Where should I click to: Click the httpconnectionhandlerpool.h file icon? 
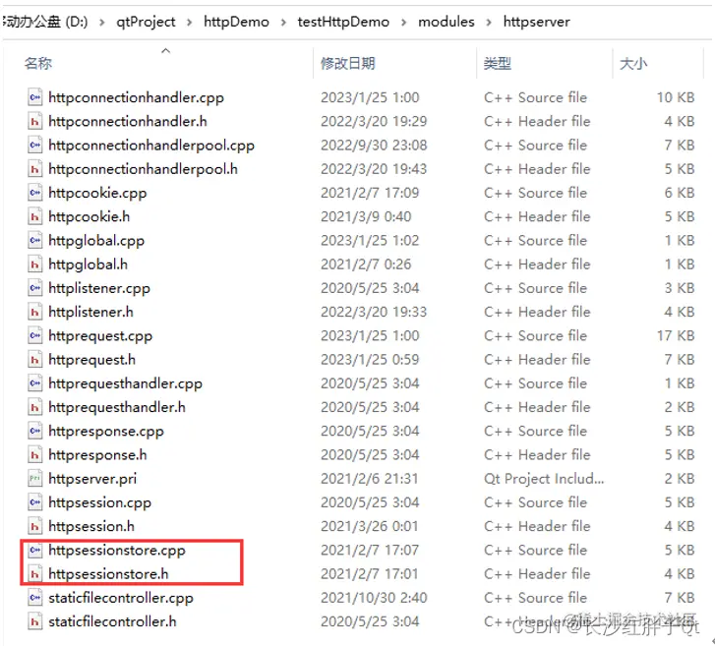(x=35, y=169)
